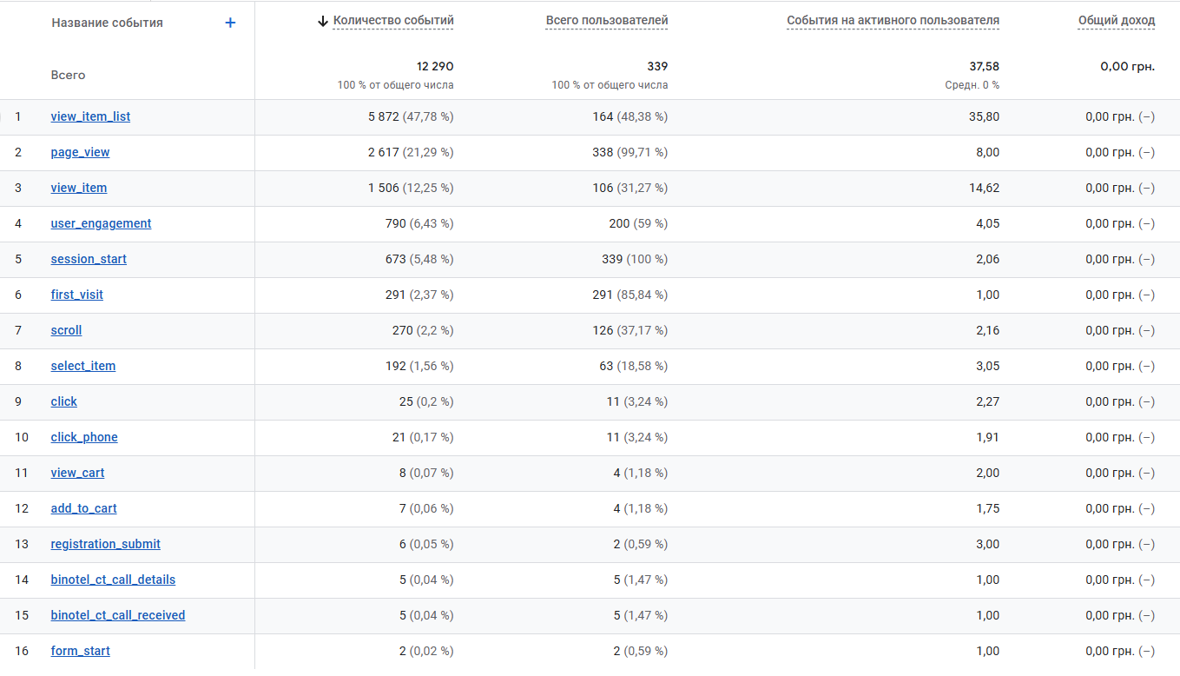Click the plus icon to add dimension
The width and height of the screenshot is (1180, 676).
(230, 23)
